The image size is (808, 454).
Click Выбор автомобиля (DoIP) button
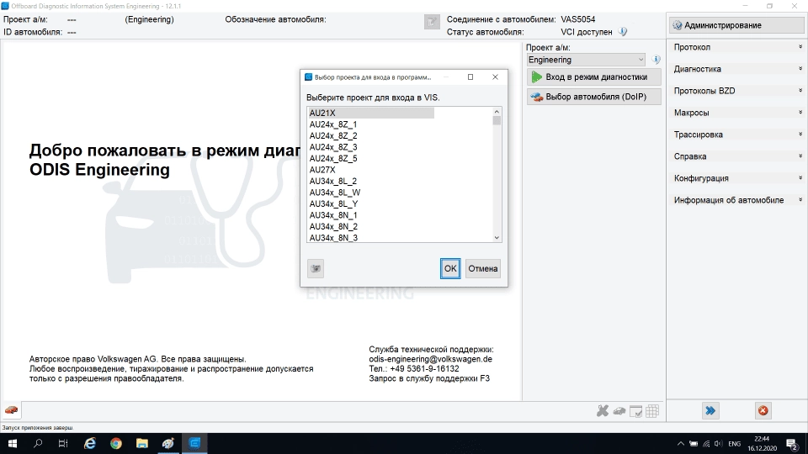593,97
